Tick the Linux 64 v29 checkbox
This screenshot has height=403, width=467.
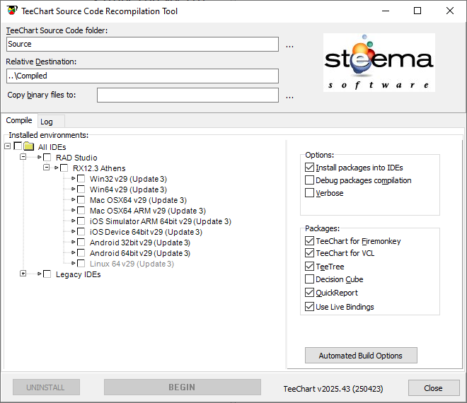pos(81,264)
